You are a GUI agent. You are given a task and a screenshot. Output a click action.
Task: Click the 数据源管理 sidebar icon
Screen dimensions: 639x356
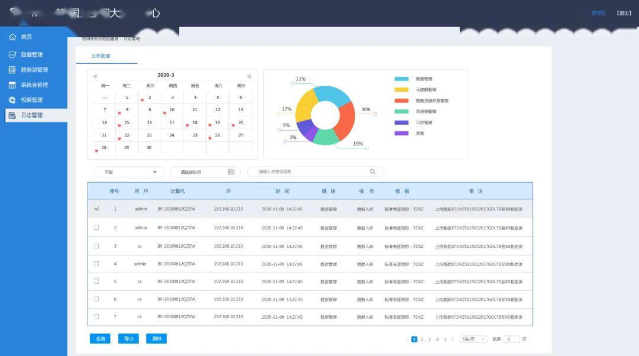coord(12,70)
